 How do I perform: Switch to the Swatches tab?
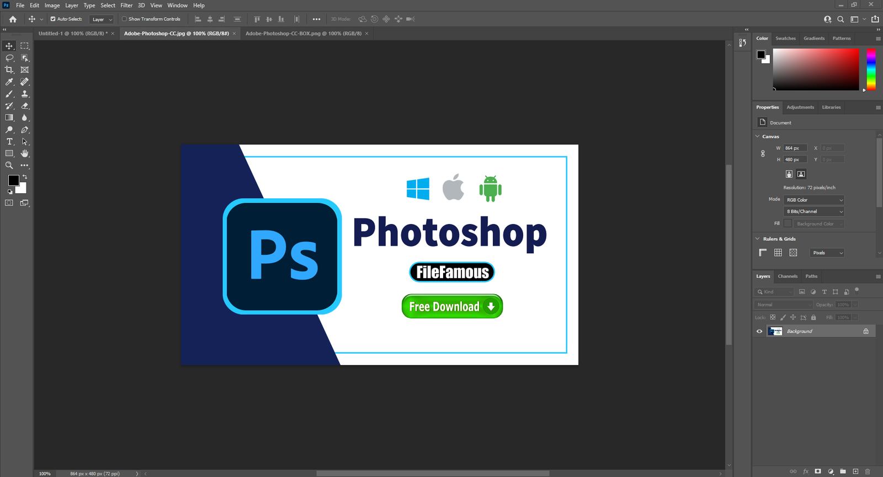pos(785,39)
